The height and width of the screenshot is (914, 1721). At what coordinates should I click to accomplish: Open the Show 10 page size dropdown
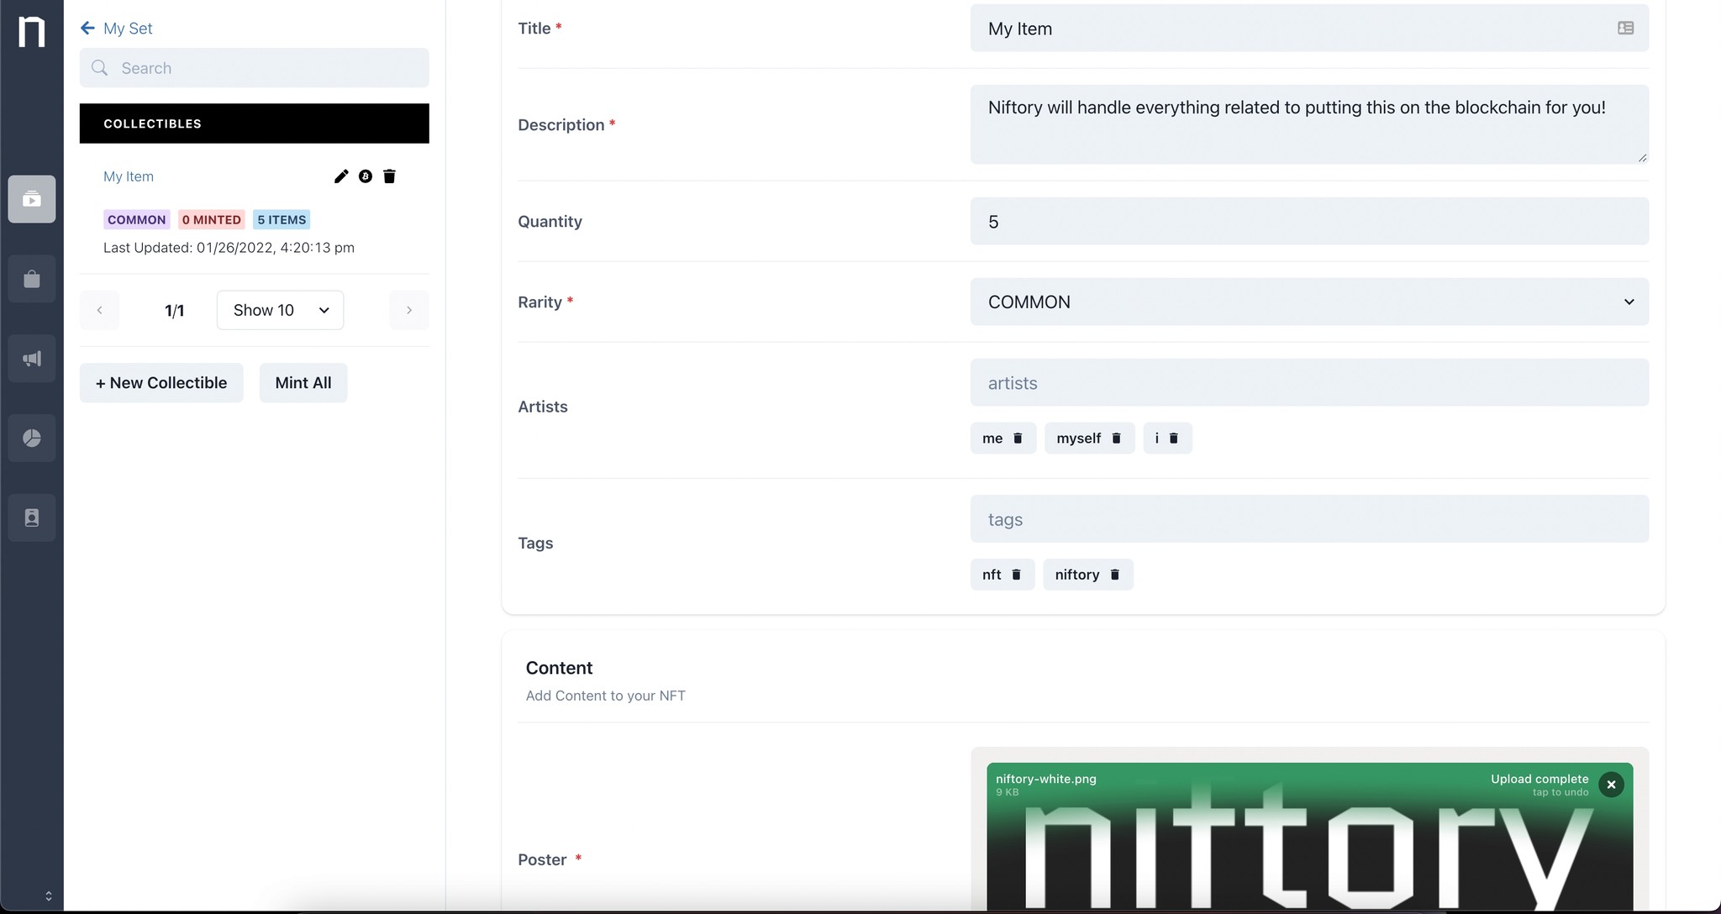coord(280,310)
